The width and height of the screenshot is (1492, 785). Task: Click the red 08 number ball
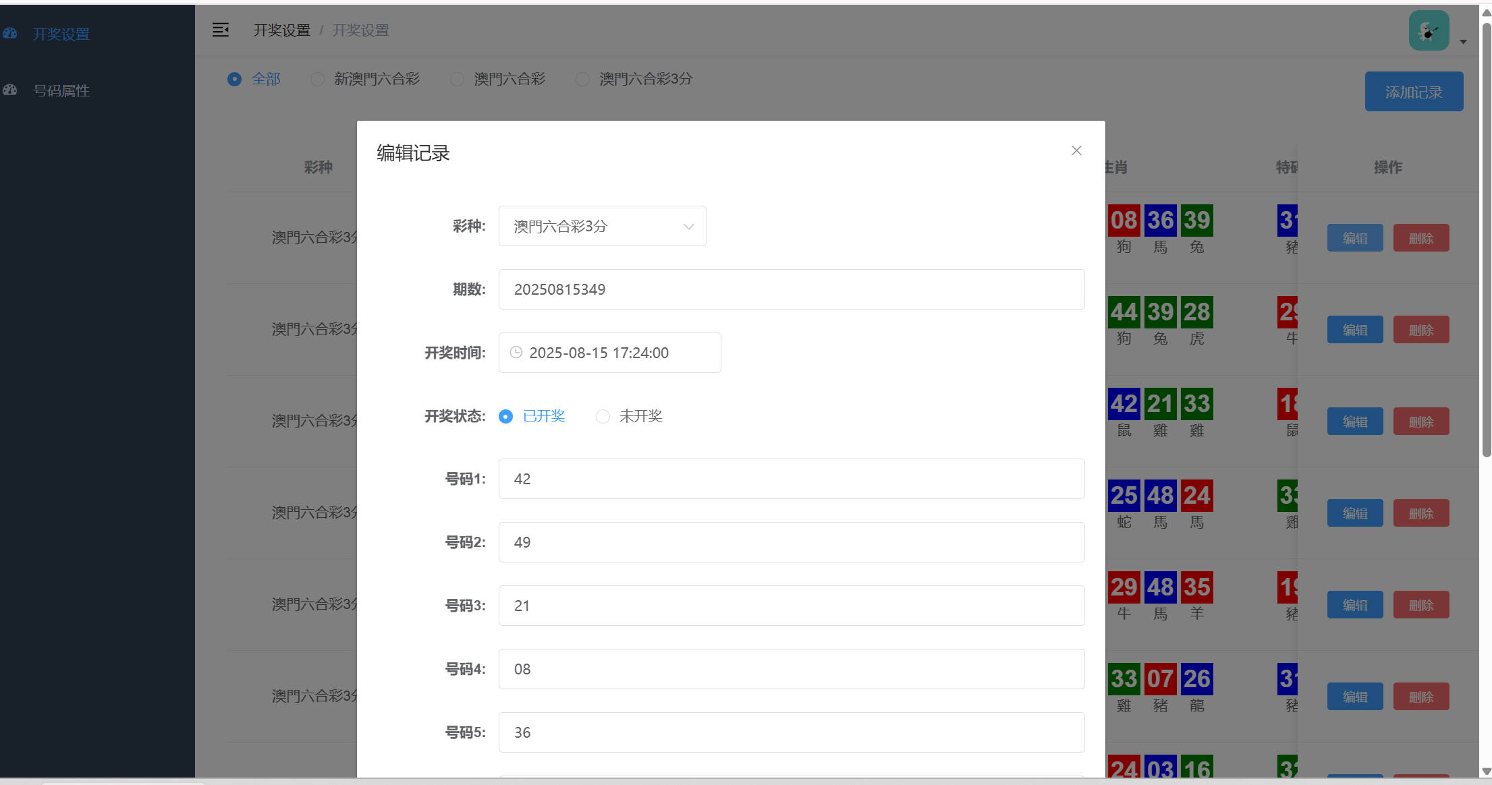click(x=1124, y=221)
